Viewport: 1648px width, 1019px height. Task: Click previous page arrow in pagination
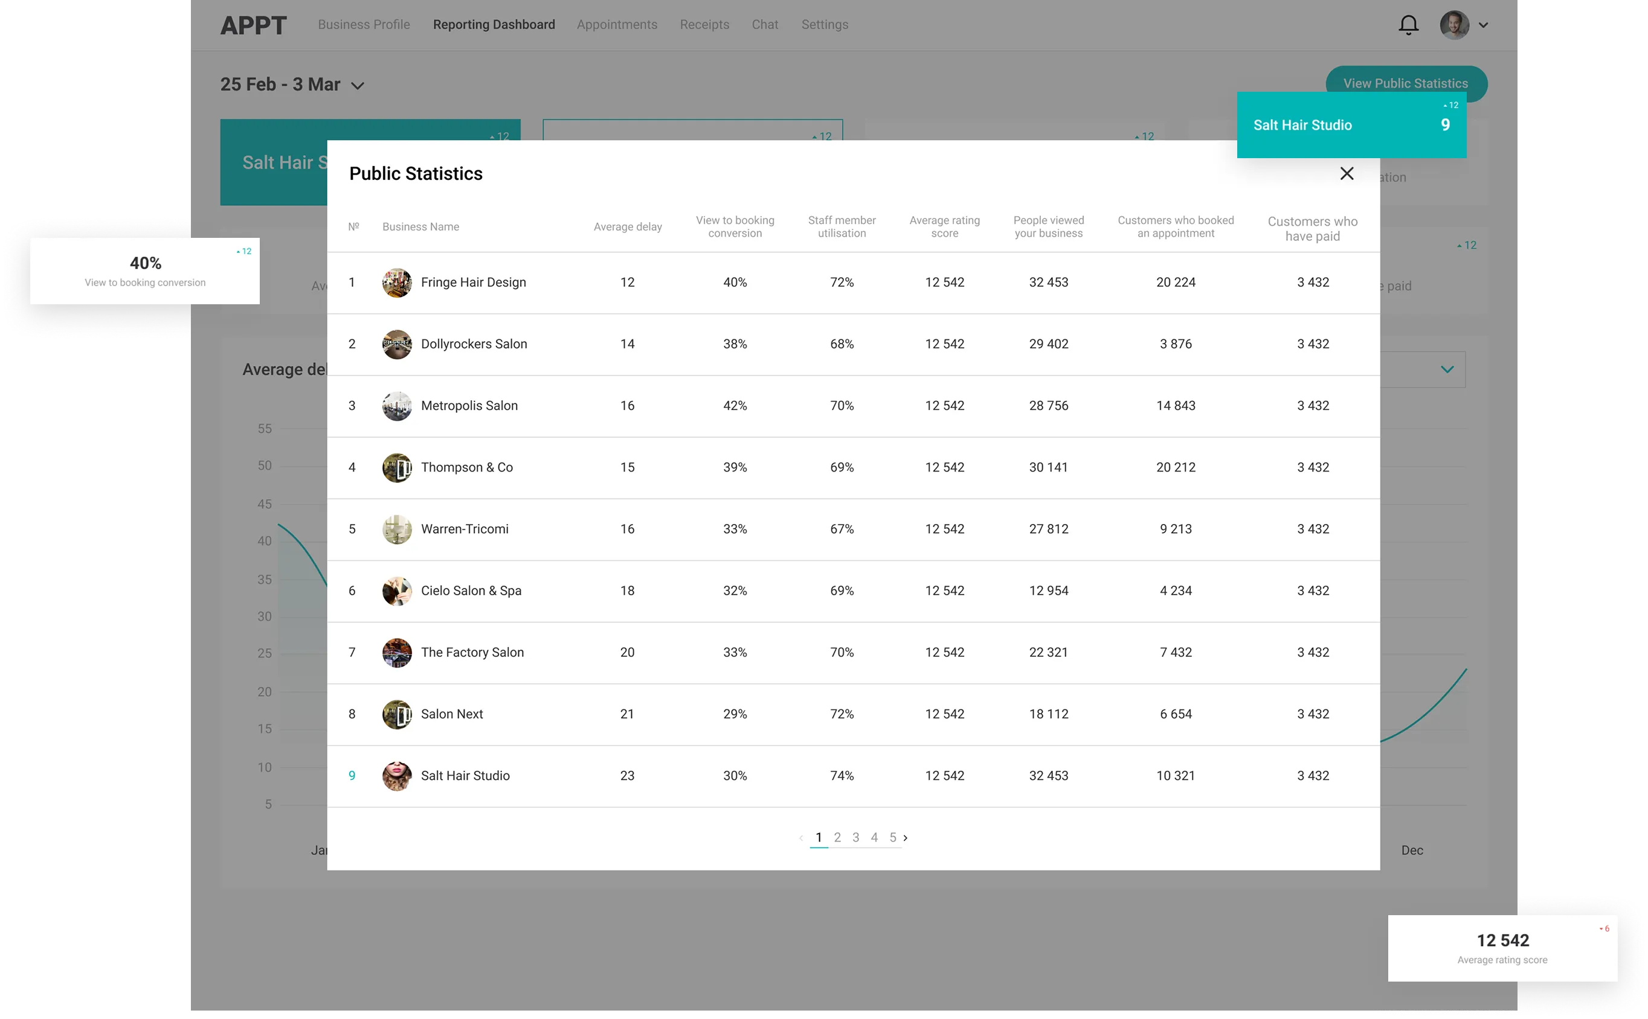(x=800, y=838)
